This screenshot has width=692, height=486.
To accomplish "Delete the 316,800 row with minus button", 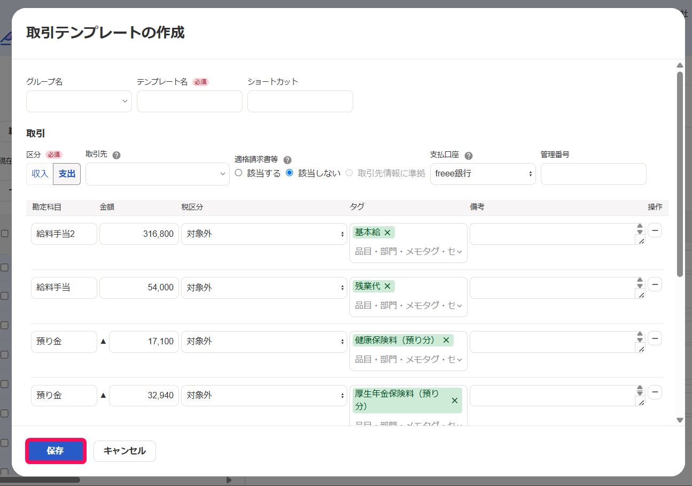I will click(x=655, y=230).
